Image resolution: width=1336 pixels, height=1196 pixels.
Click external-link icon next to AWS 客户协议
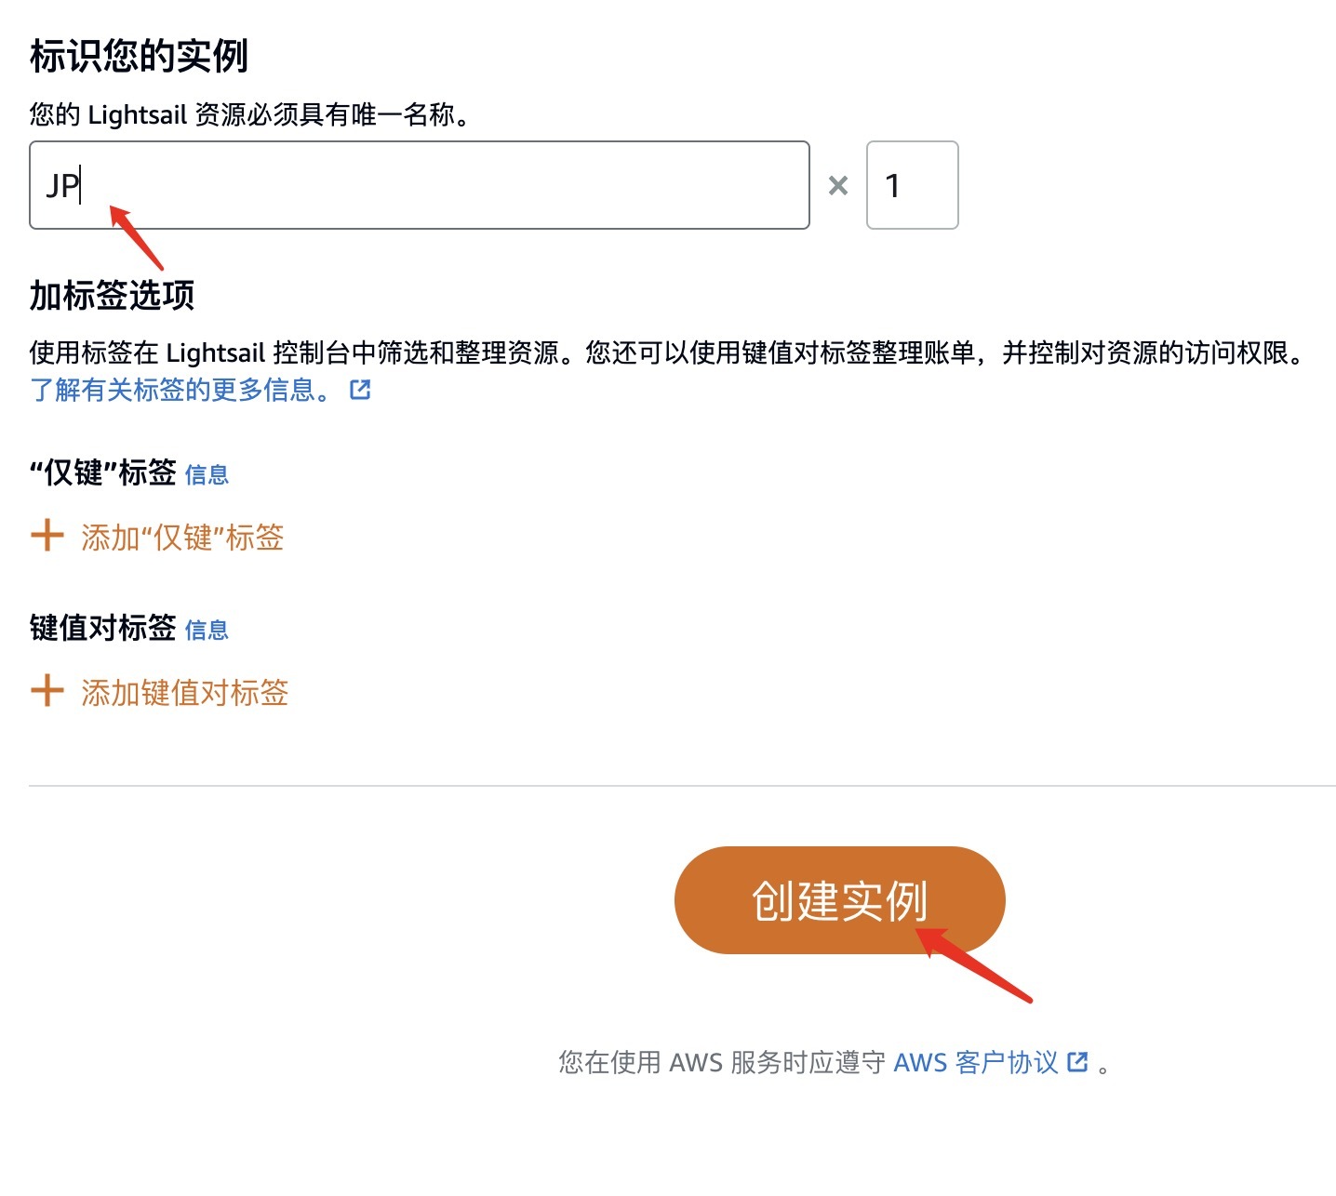tap(1077, 1062)
